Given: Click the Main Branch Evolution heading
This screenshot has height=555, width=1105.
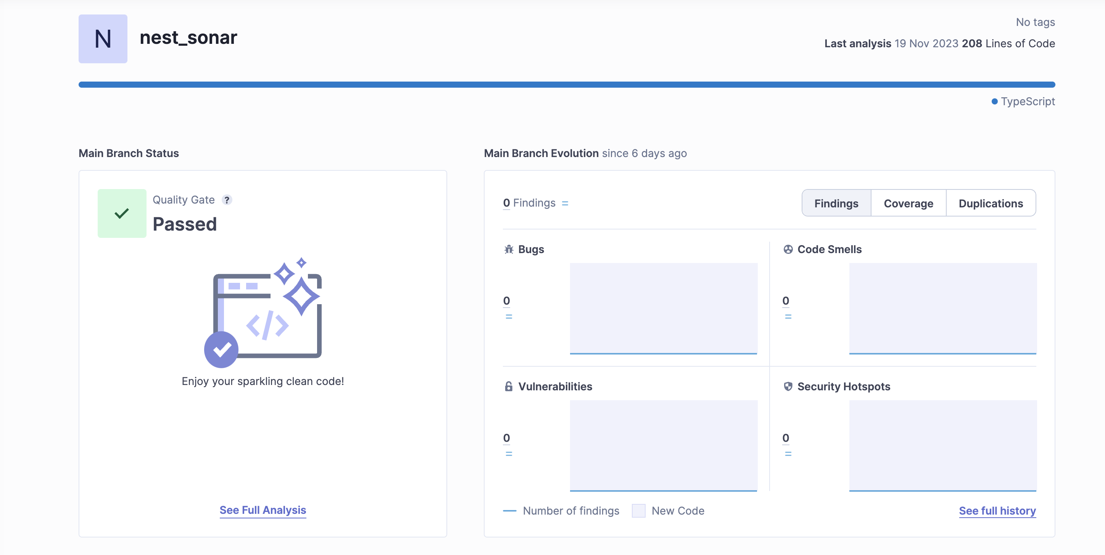Looking at the screenshot, I should [x=541, y=154].
